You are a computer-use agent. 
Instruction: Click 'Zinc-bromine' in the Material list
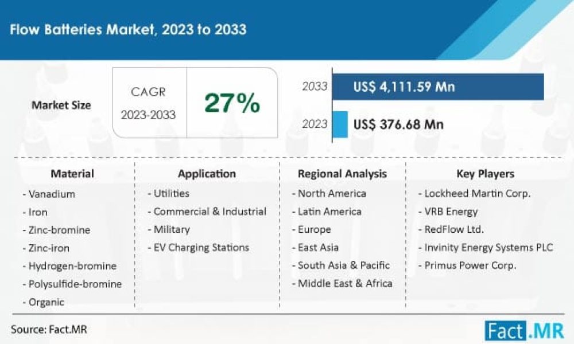coord(59,230)
